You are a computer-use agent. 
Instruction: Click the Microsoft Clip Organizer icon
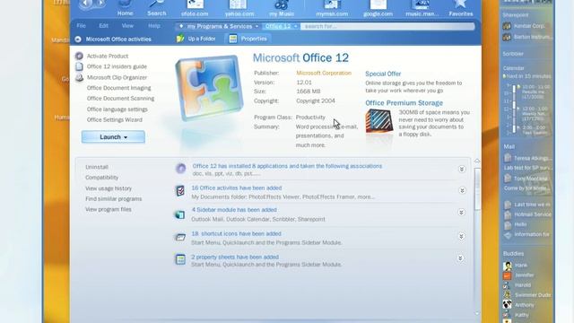(x=79, y=78)
